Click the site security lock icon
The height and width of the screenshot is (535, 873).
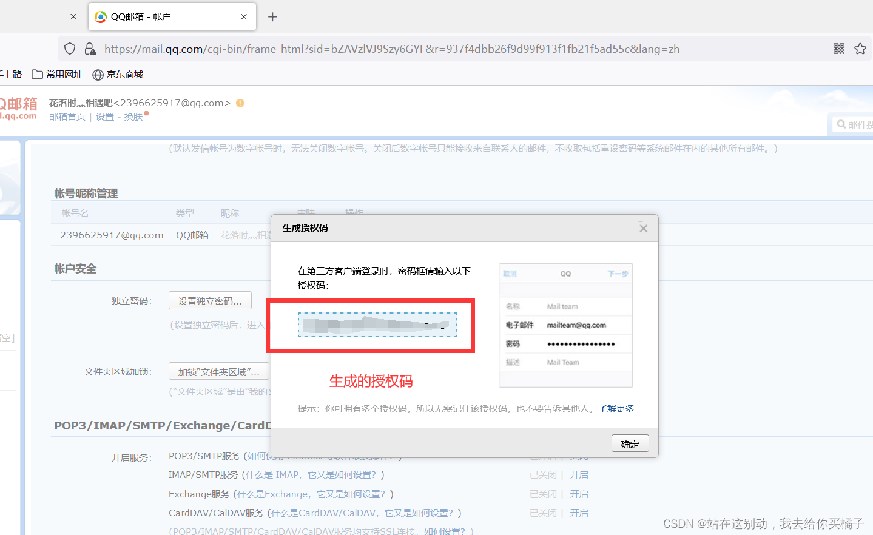(90, 48)
